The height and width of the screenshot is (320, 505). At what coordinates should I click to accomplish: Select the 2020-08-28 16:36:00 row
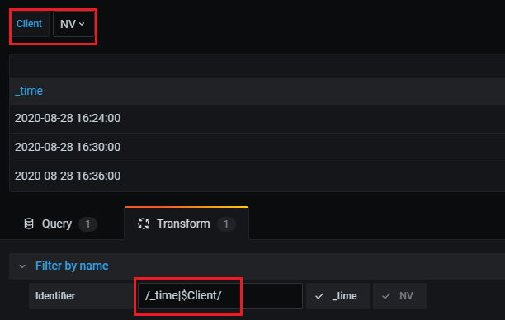pos(257,176)
